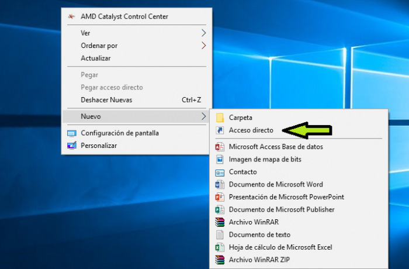Screen dimensions: 409x269
Task: Click the yellow Carpeta folder icon
Action: [220, 118]
